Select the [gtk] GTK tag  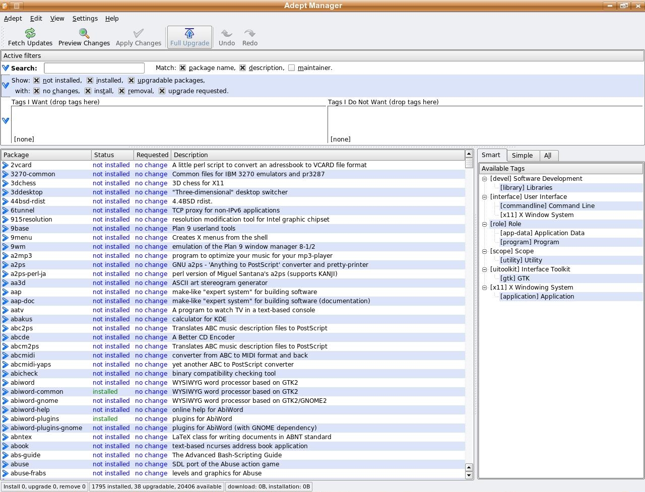point(515,278)
